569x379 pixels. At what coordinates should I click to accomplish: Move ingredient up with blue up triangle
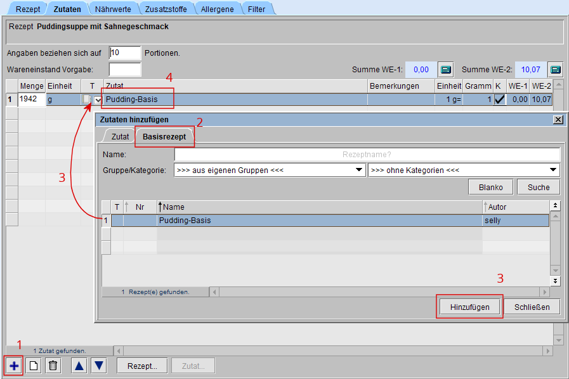pos(79,366)
